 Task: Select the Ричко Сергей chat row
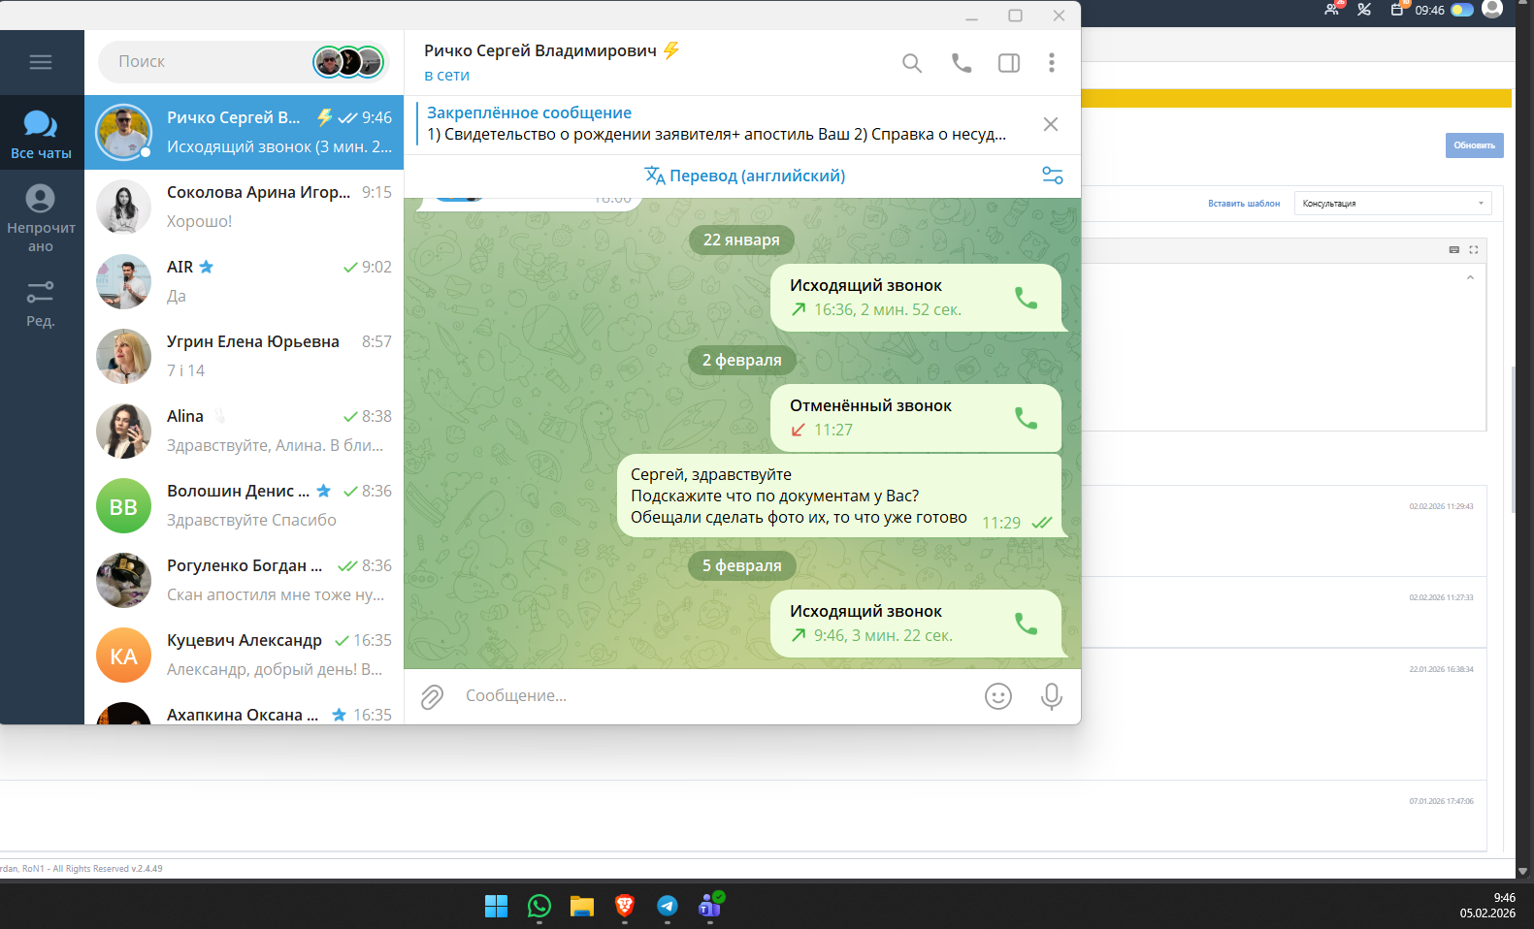(x=244, y=132)
